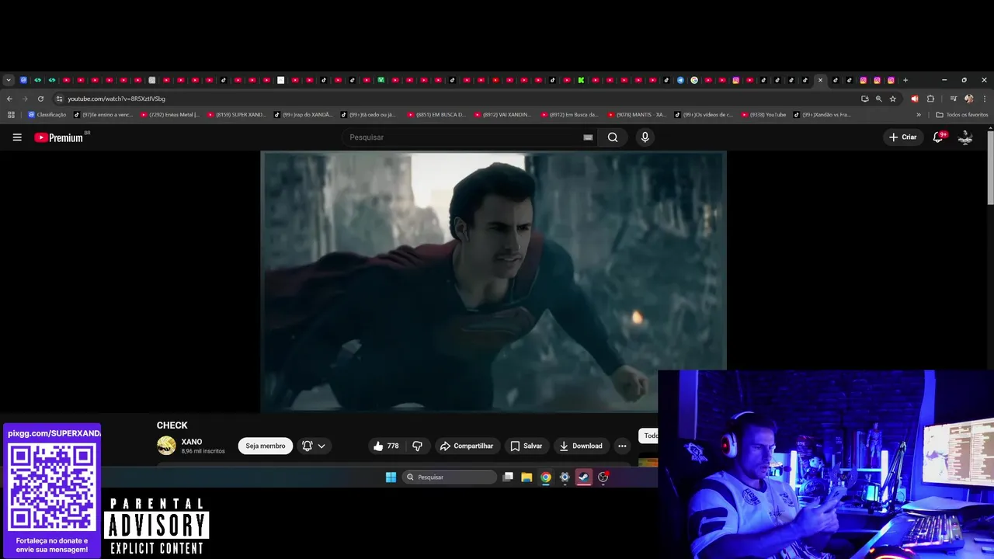The width and height of the screenshot is (994, 559).
Task: Open the on-screen keyboard icon in search
Action: coord(588,137)
